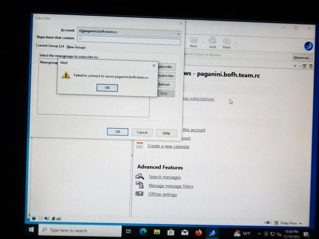This screenshot has height=239, width=319.
Task: Open the Account dropdown in Subscribe dialog
Action: [129, 33]
